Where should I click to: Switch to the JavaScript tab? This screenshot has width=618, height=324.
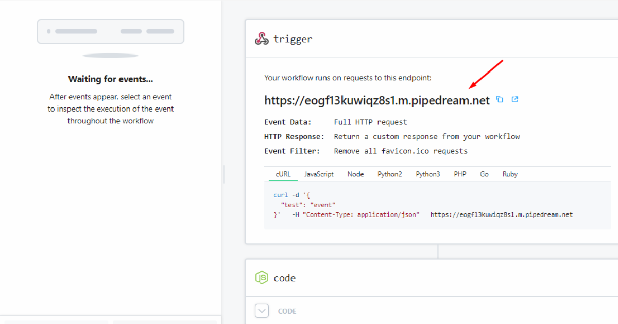tap(319, 174)
